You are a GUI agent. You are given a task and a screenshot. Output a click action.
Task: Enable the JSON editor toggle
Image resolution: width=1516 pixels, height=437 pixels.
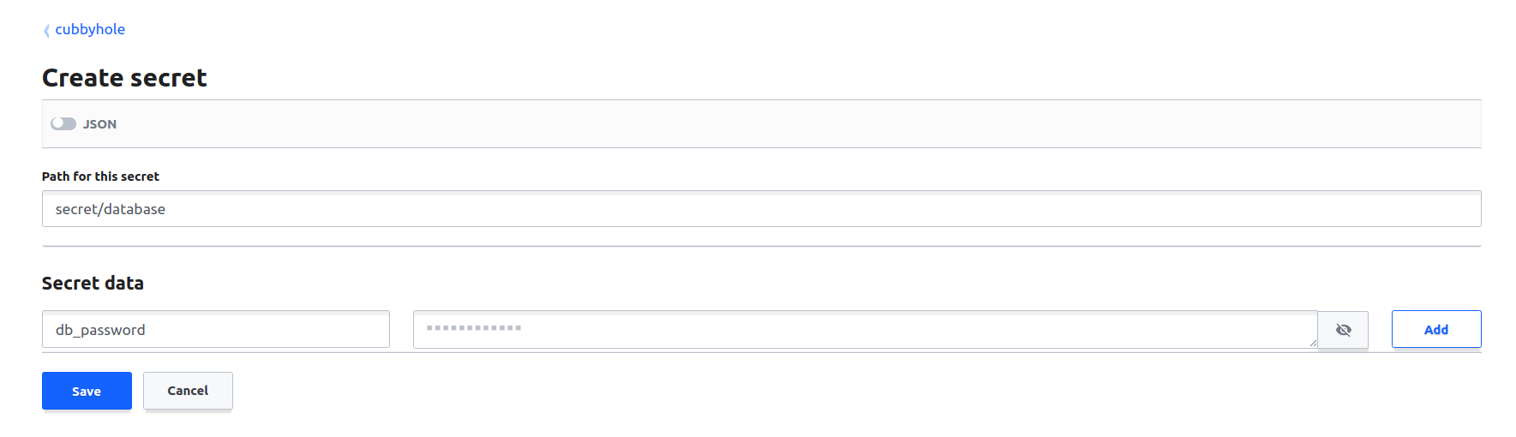click(63, 124)
